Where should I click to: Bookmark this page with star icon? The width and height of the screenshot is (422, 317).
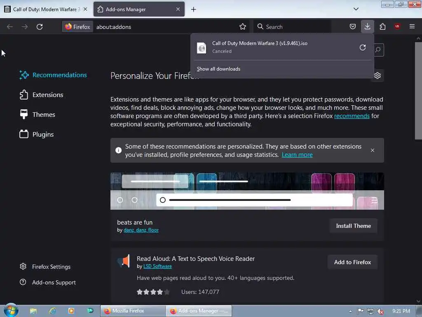pyautogui.click(x=243, y=27)
